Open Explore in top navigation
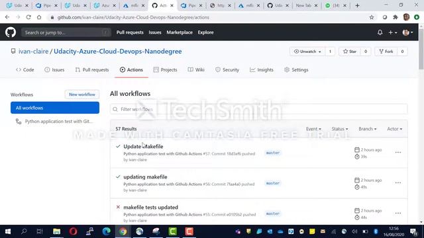Viewport: 424px width, 238px height. [205, 32]
